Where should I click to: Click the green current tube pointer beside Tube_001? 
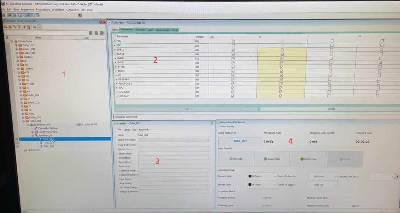pos(17,139)
